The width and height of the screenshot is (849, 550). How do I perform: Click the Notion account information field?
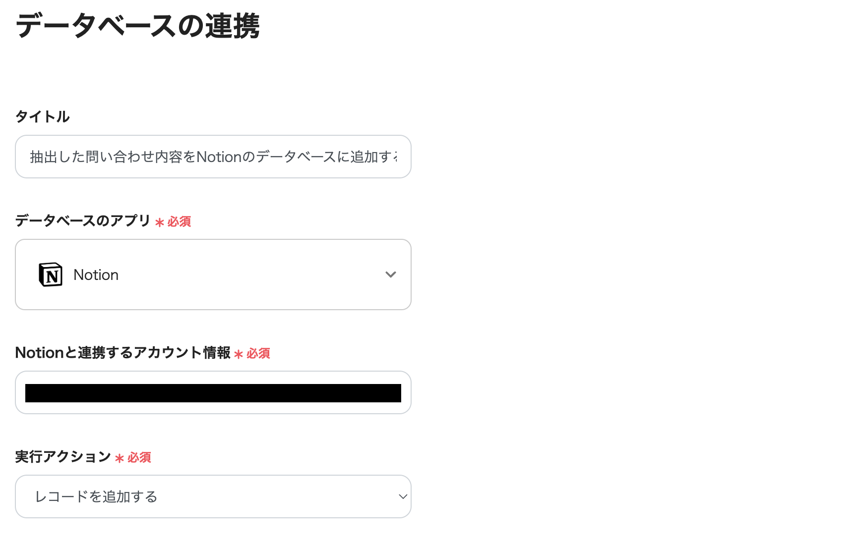click(213, 392)
